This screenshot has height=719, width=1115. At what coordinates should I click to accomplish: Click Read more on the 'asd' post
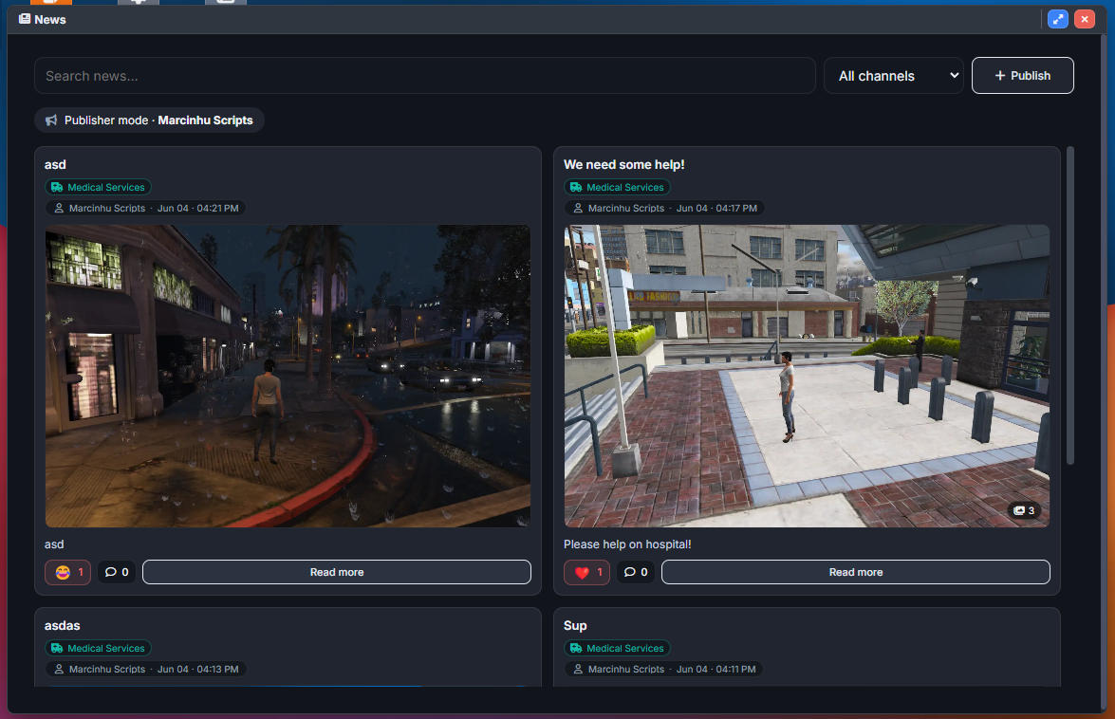click(336, 572)
